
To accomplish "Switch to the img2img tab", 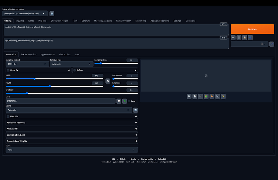I will tap(20, 21).
